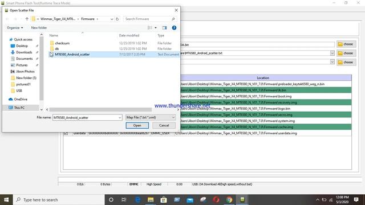Toggle the userdata partition checkbox

coord(66,133)
